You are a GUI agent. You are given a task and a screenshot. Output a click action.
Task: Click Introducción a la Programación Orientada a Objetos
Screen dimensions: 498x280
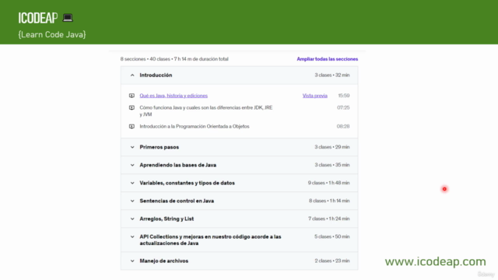click(195, 126)
